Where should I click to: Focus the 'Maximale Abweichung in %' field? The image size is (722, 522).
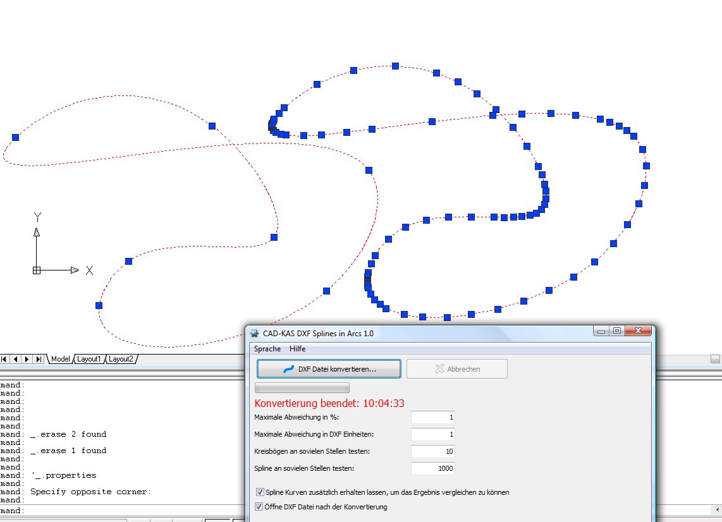click(x=433, y=417)
